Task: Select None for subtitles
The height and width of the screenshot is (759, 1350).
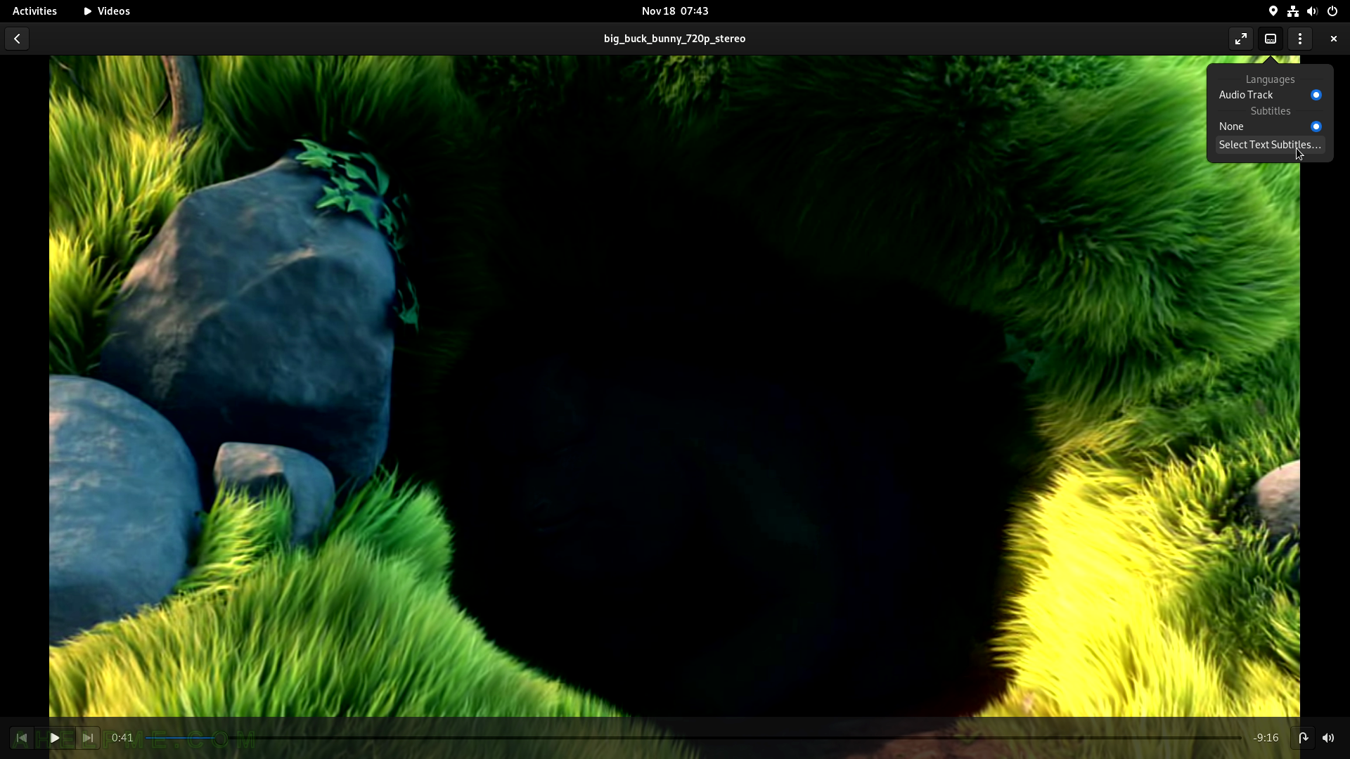Action: [x=1270, y=126]
